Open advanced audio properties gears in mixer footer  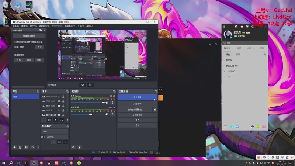[x=73, y=147]
